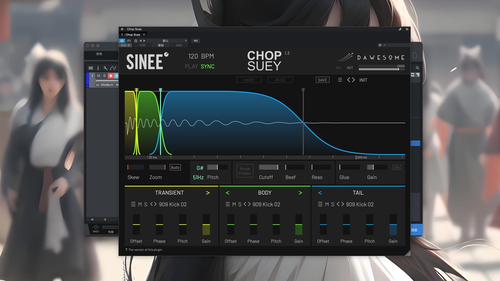Open the plugin settings gear icon
500x281 pixels.
[380, 45]
